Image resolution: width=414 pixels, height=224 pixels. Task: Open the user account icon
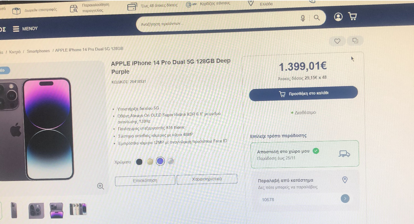pyautogui.click(x=338, y=17)
